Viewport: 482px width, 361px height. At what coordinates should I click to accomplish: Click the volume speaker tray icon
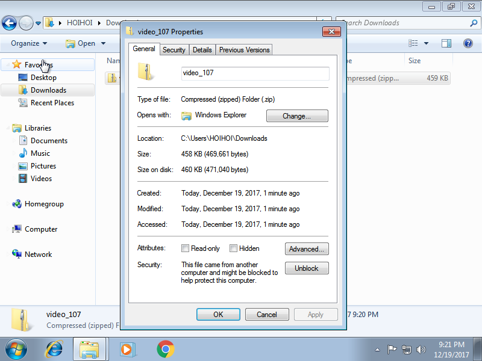click(421, 350)
